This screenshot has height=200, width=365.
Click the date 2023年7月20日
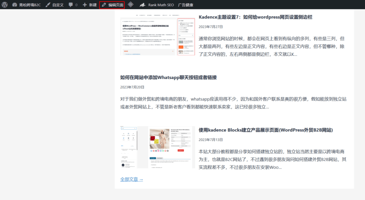[x=132, y=87]
